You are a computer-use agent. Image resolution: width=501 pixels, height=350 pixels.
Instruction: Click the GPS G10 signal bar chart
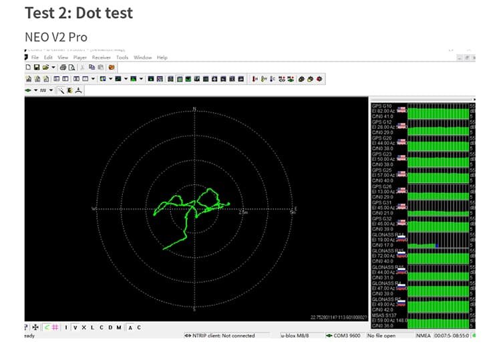(438, 111)
